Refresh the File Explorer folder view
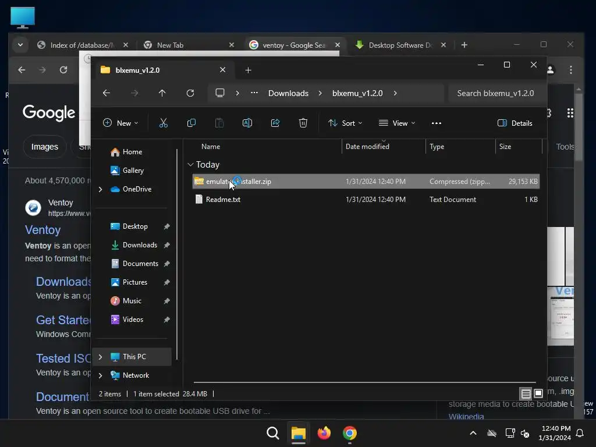596x447 pixels. [190, 93]
